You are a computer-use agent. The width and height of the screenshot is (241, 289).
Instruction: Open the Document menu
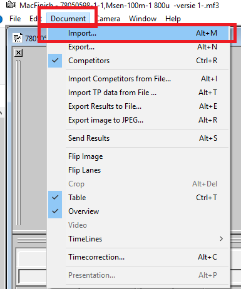68,19
